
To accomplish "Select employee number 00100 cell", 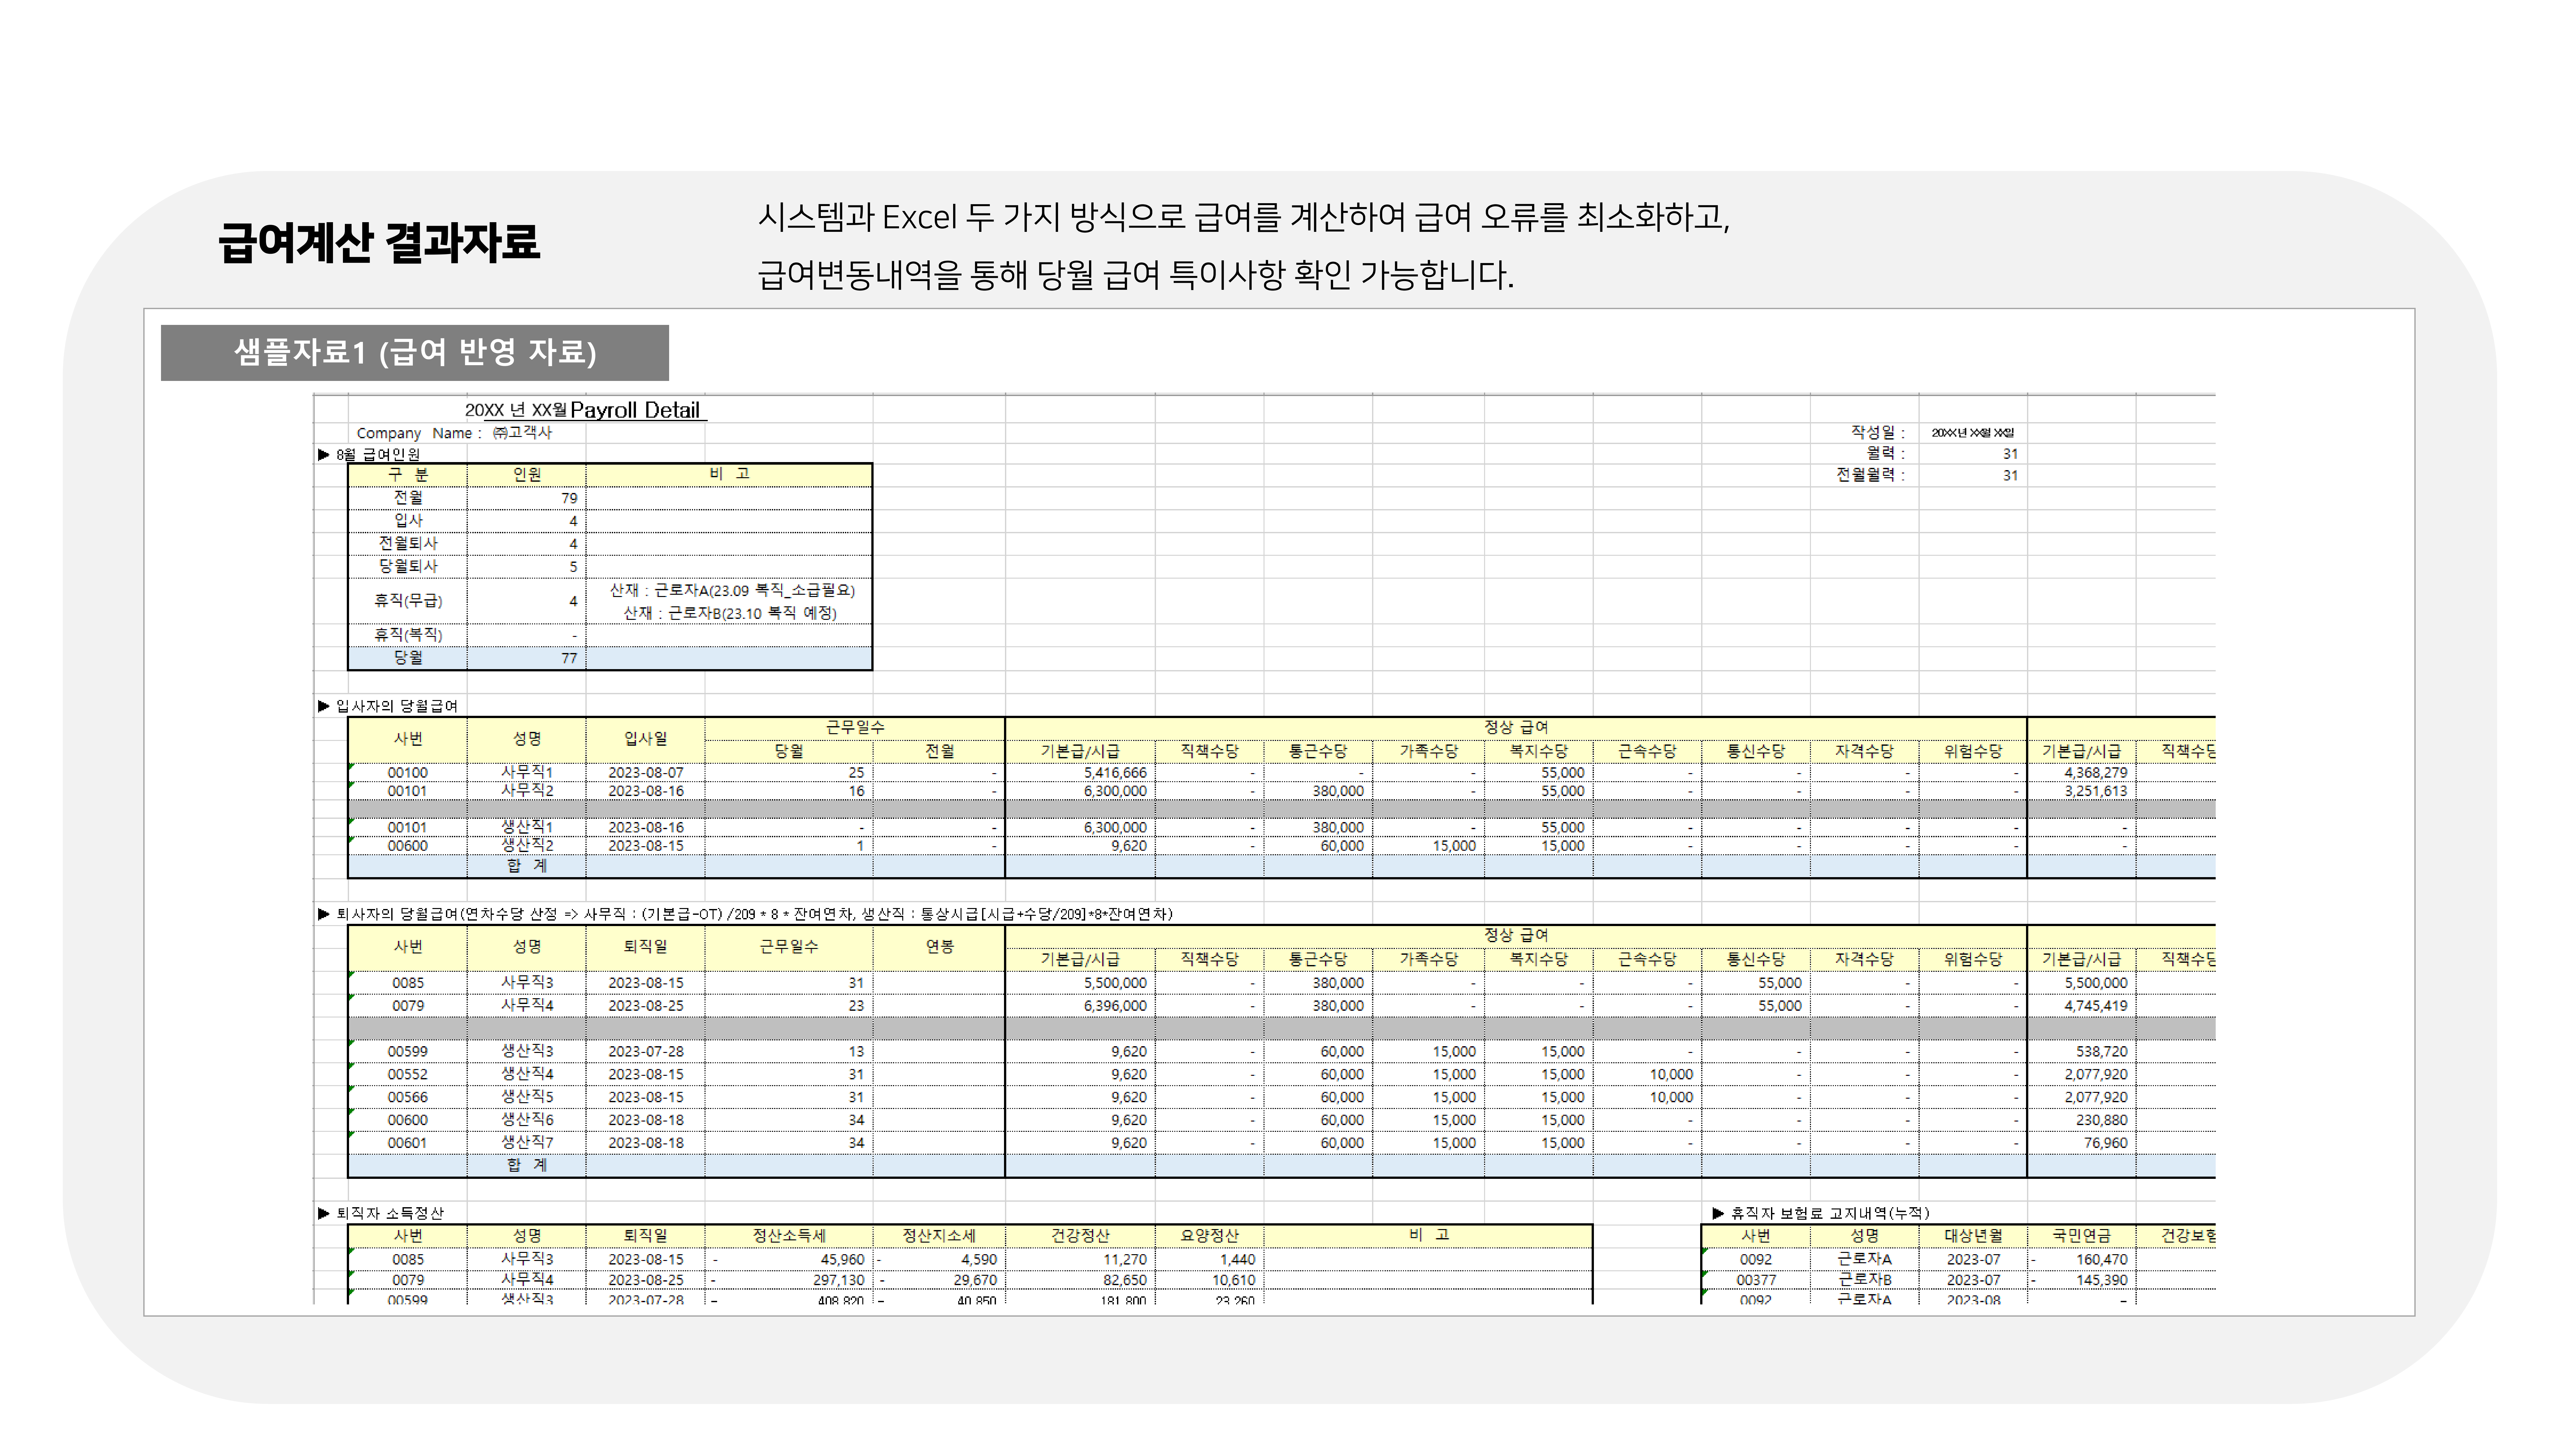I will click(x=408, y=773).
